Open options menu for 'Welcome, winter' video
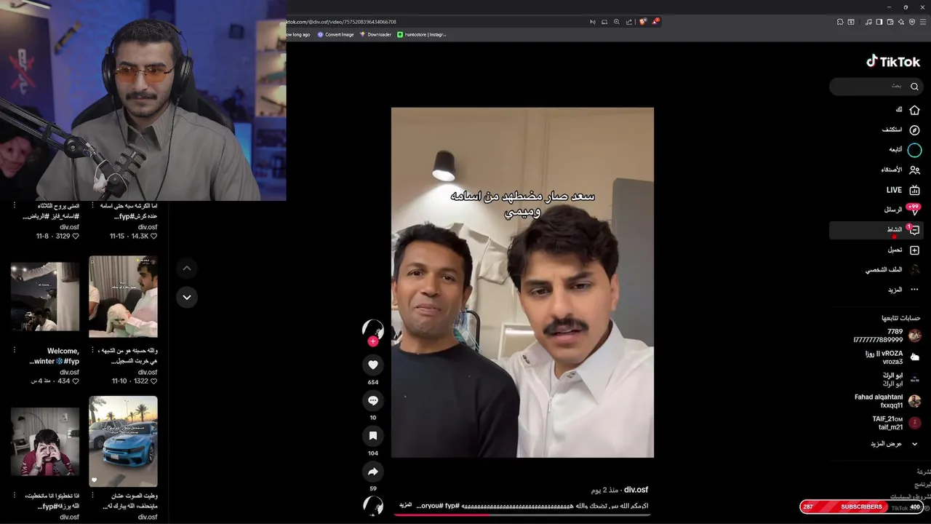The width and height of the screenshot is (931, 524). (x=14, y=351)
